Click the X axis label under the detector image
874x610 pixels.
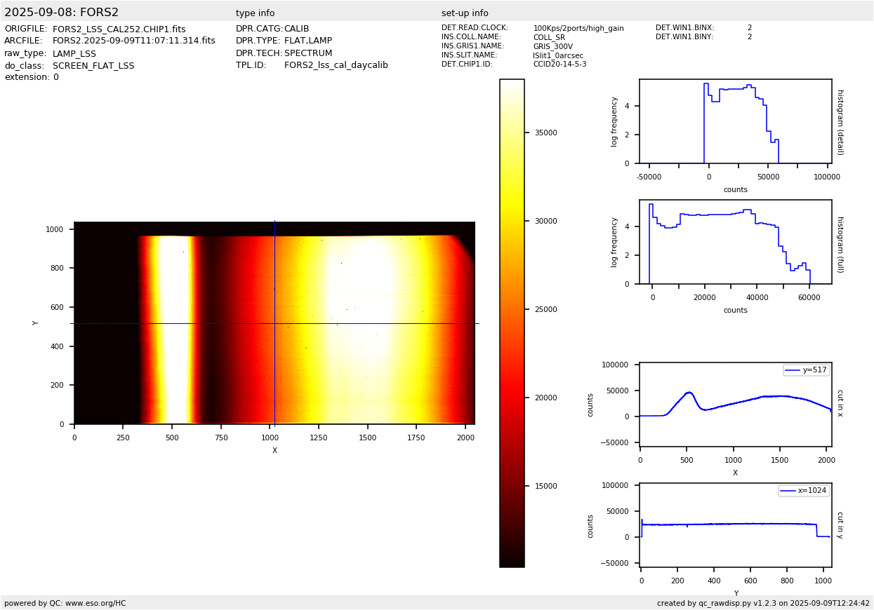point(274,451)
